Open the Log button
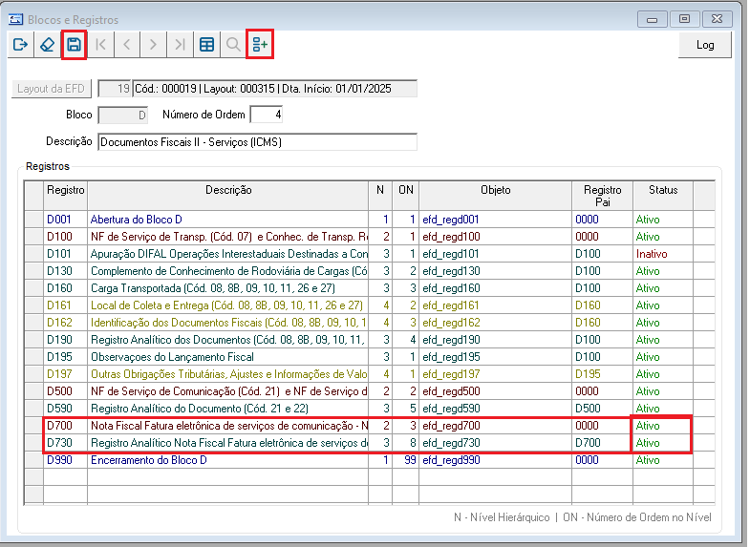 (x=705, y=45)
